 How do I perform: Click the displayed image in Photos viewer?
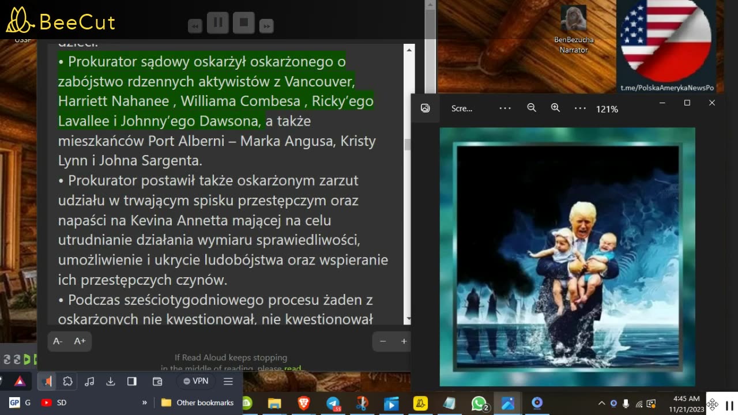coord(567,256)
